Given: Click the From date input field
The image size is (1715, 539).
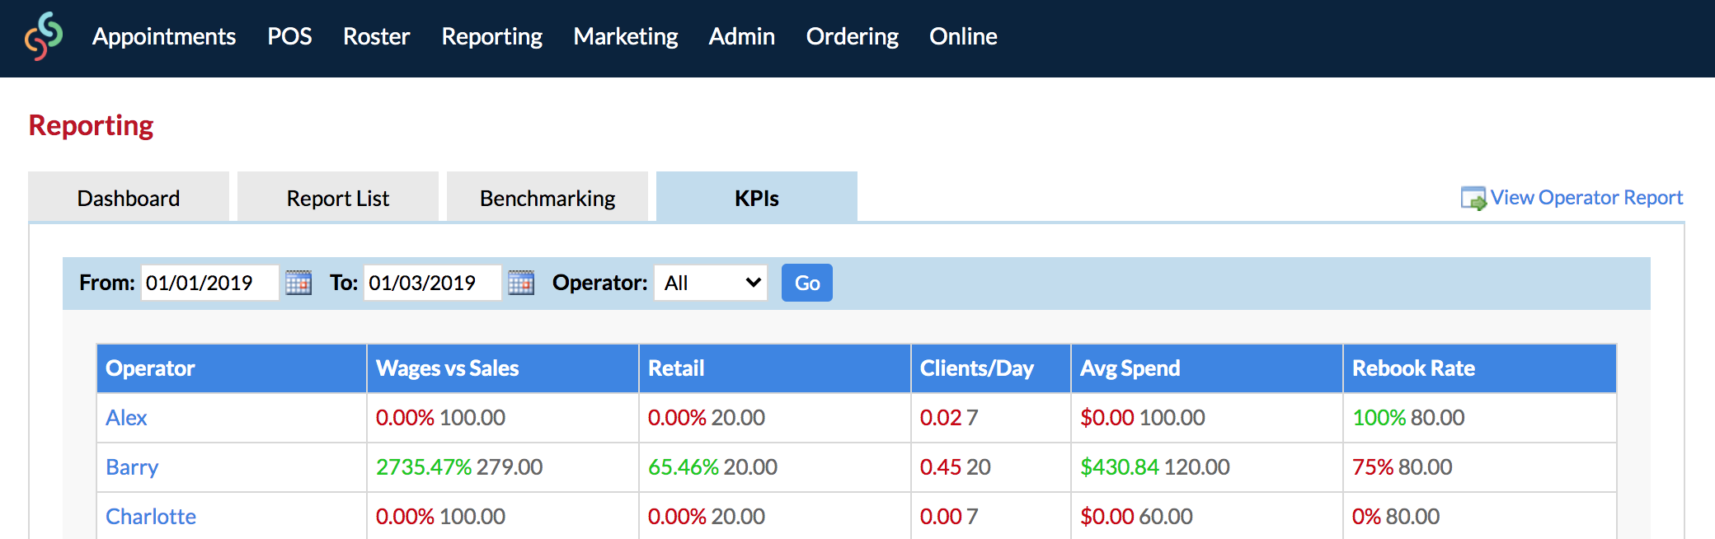Looking at the screenshot, I should pos(210,283).
